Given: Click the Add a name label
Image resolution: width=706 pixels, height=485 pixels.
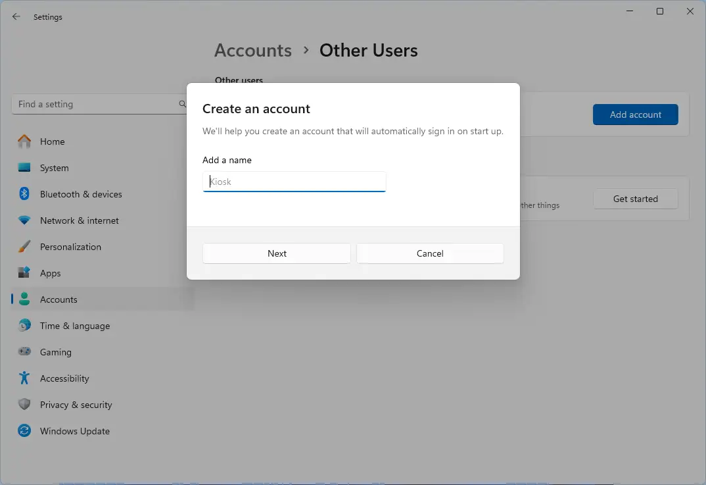Looking at the screenshot, I should [x=227, y=160].
